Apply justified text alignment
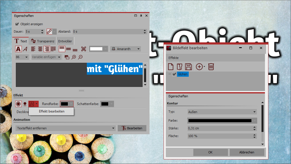 pos(54,49)
